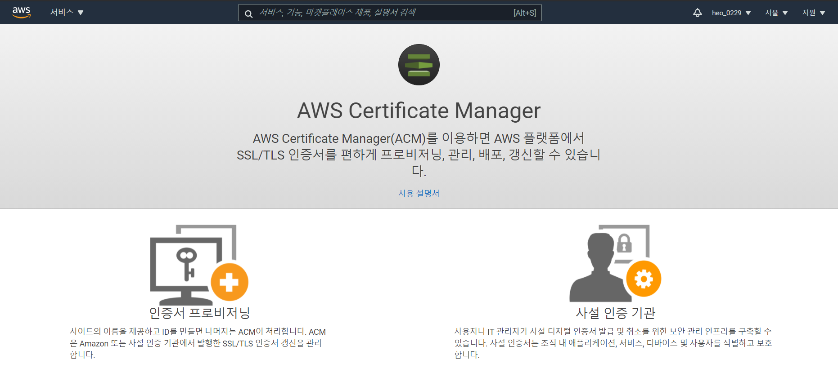Click the description starting 사이트의 이름을 제공하고
Image resolution: width=838 pixels, height=377 pixels.
pyautogui.click(x=198, y=343)
